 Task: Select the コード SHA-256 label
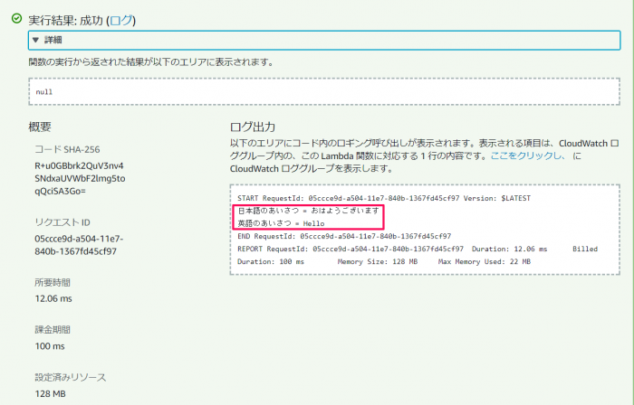(67, 149)
